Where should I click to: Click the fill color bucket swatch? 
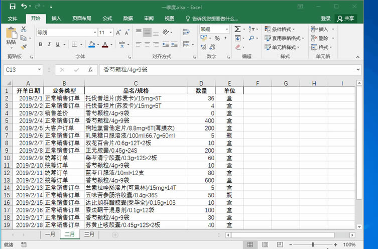pos(91,44)
